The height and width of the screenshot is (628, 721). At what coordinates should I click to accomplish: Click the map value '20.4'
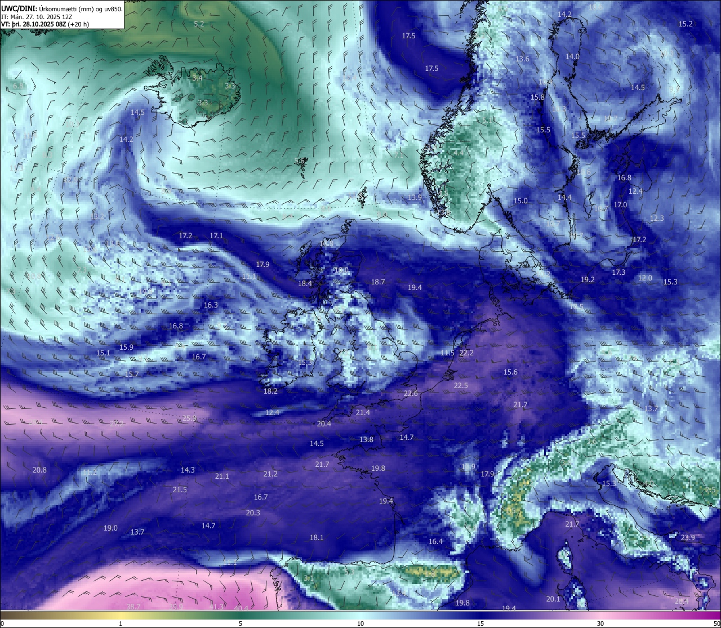pos(324,424)
